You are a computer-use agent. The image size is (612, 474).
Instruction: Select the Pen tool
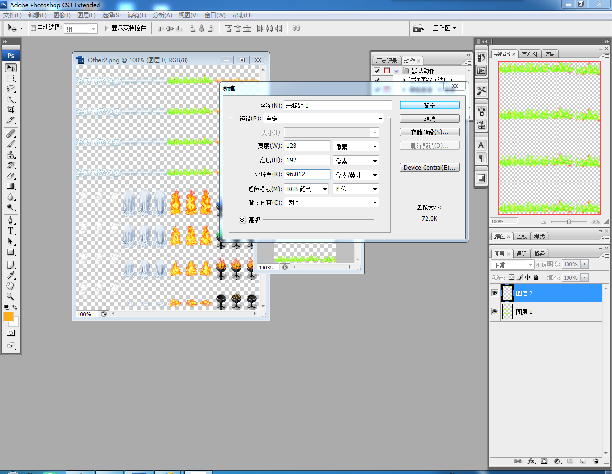(x=11, y=220)
